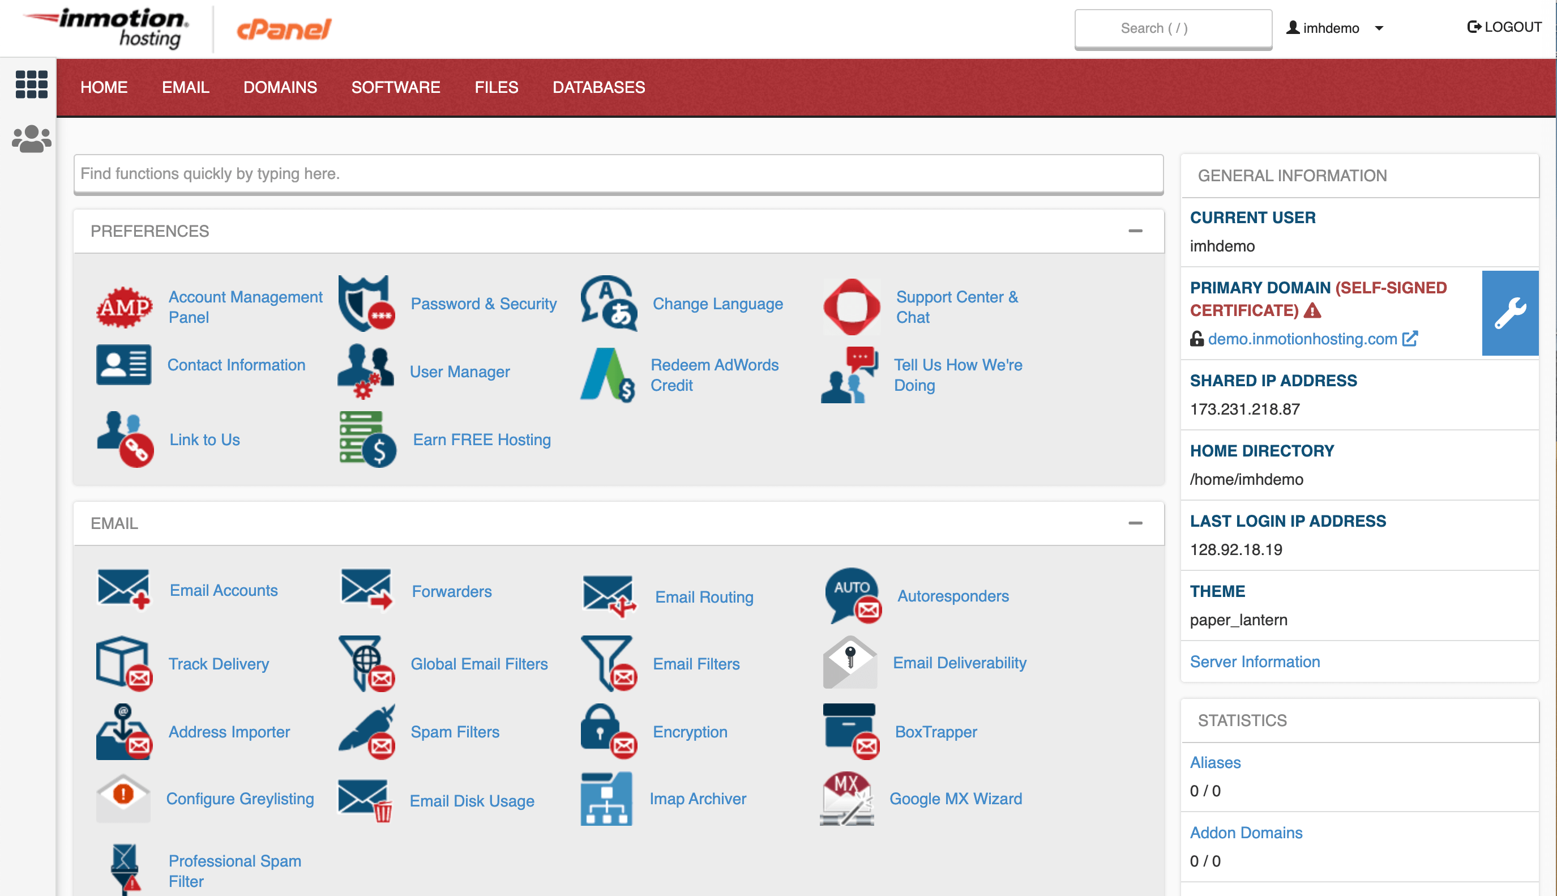Type in the Find functions search box
The height and width of the screenshot is (896, 1557).
pyautogui.click(x=618, y=173)
